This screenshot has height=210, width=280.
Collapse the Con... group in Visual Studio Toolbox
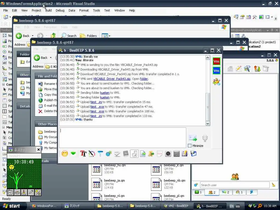click(3, 84)
